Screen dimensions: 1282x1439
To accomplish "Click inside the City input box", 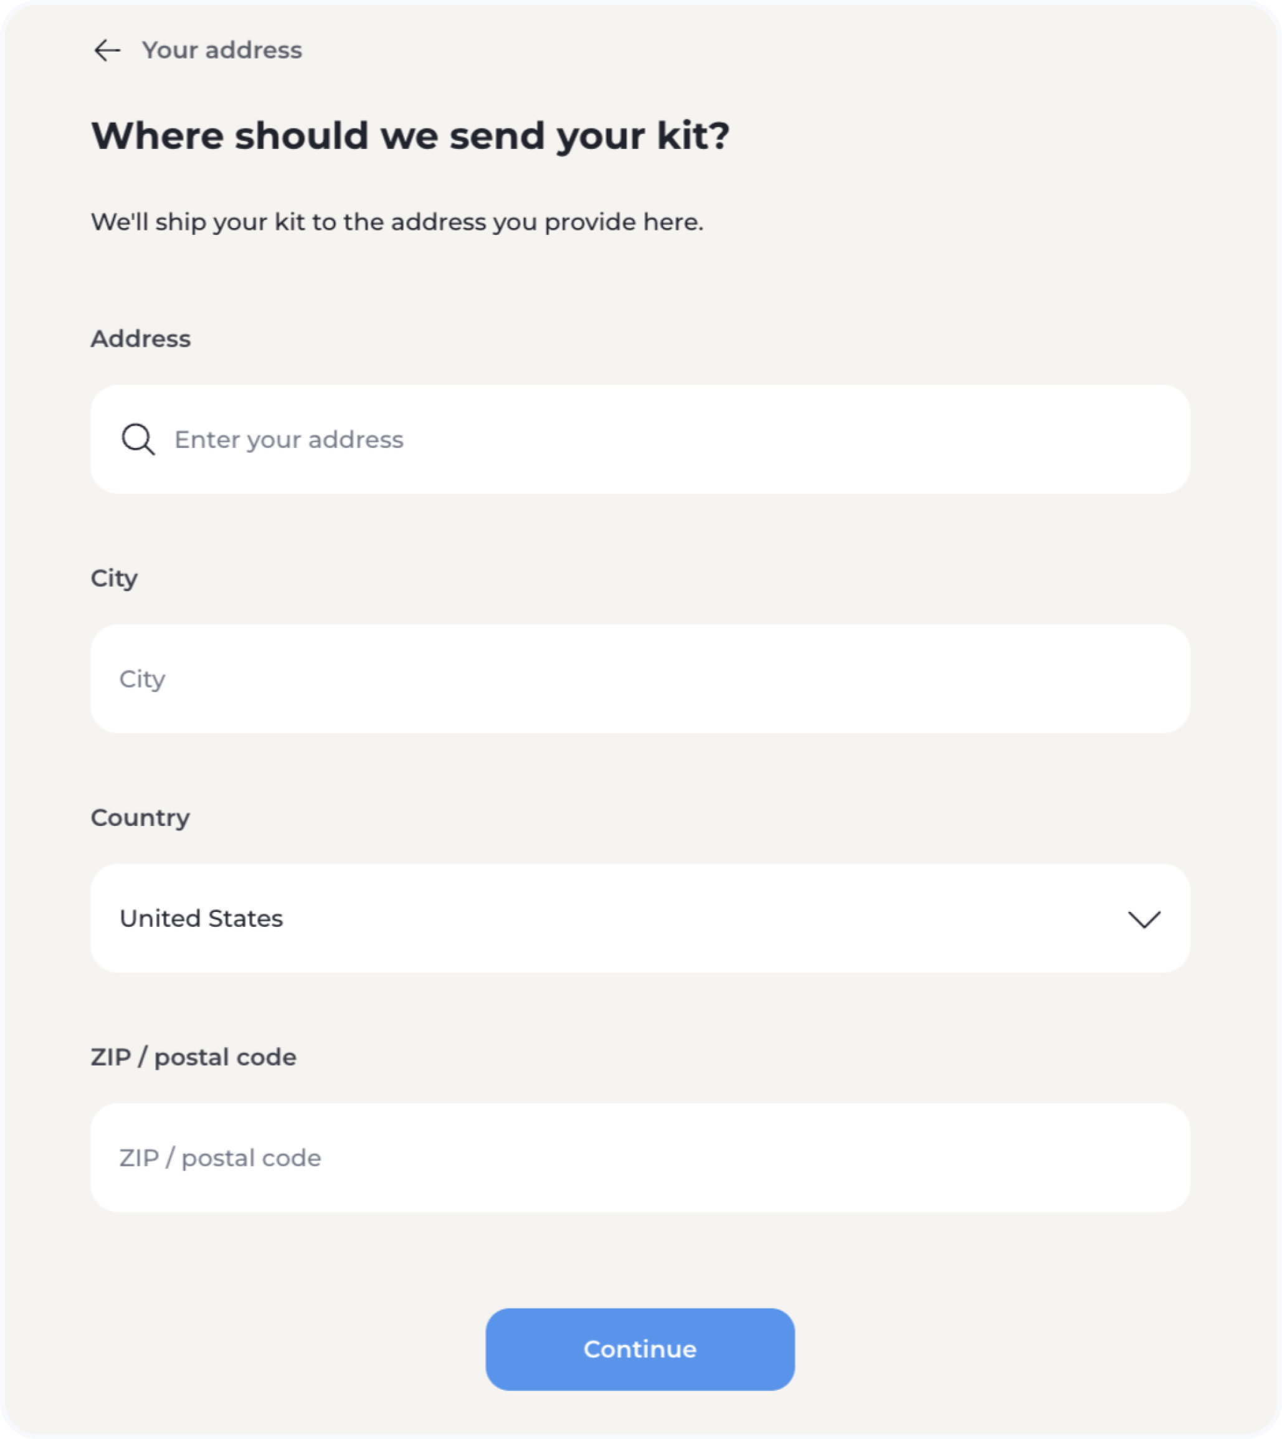I will (640, 679).
